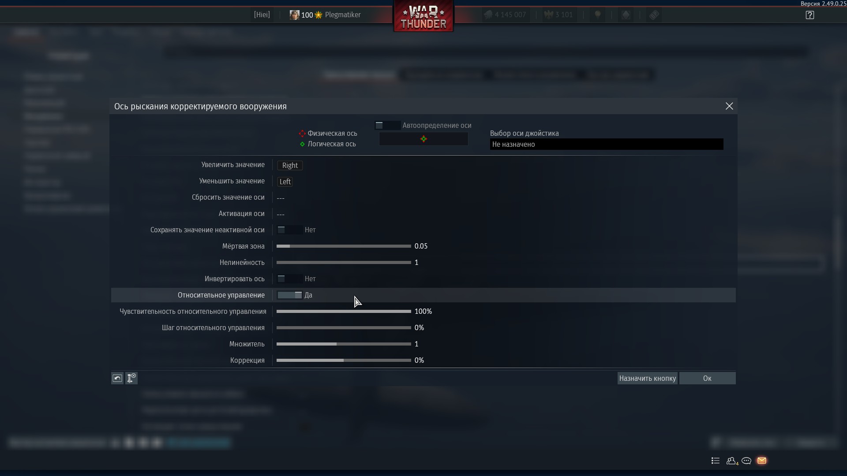
Task: Click the Множитель slider track
Action: pyautogui.click(x=344, y=344)
